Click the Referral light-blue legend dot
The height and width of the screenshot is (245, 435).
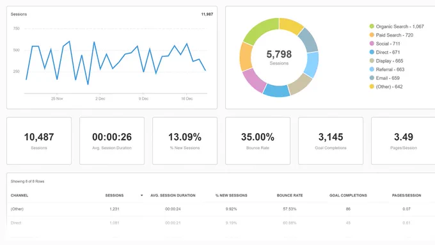click(x=372, y=69)
